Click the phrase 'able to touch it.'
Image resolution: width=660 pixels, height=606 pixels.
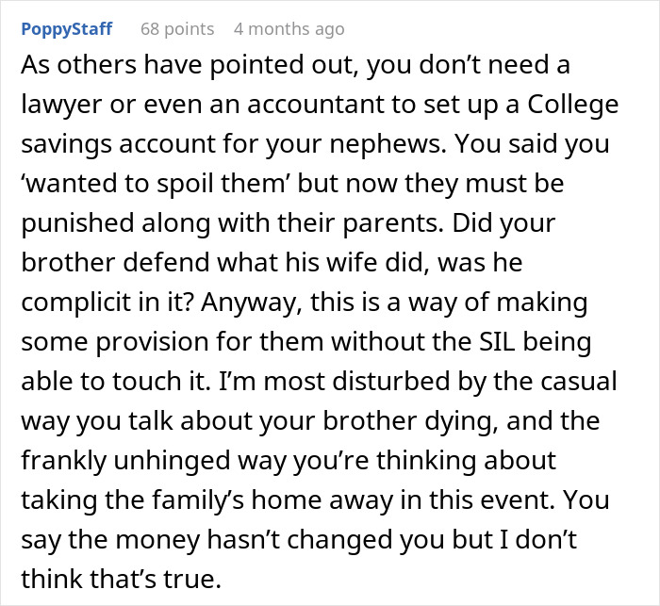[x=116, y=382]
